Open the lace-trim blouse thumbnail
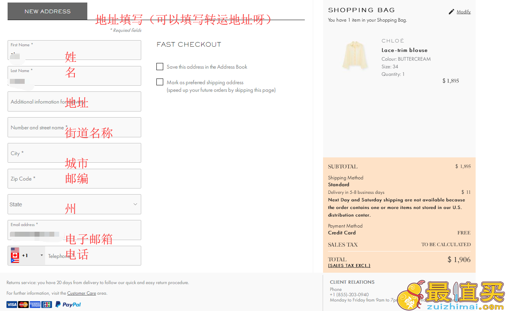The height and width of the screenshot is (311, 506). pos(355,55)
